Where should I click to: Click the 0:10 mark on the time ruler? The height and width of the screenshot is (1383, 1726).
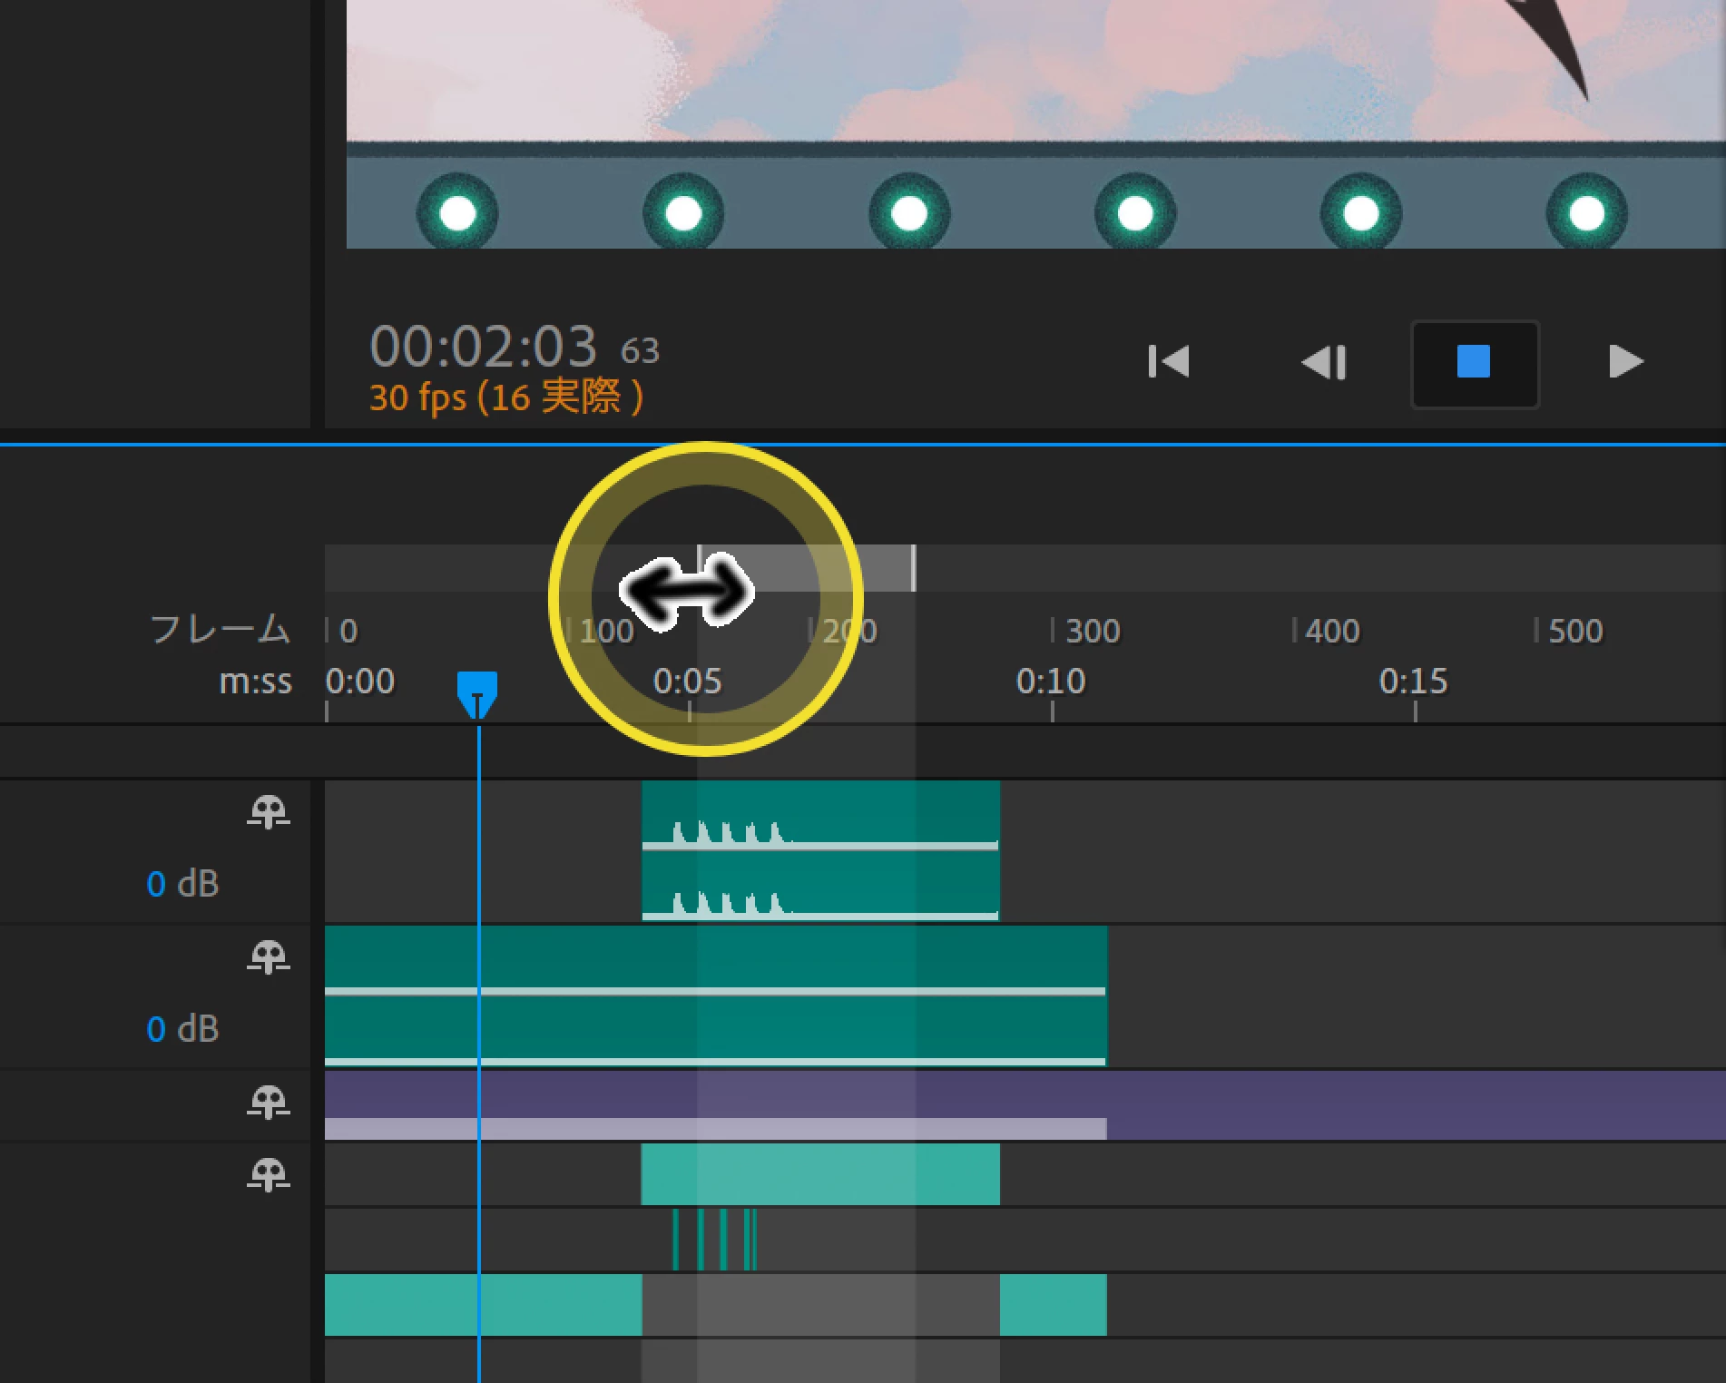[1051, 682]
